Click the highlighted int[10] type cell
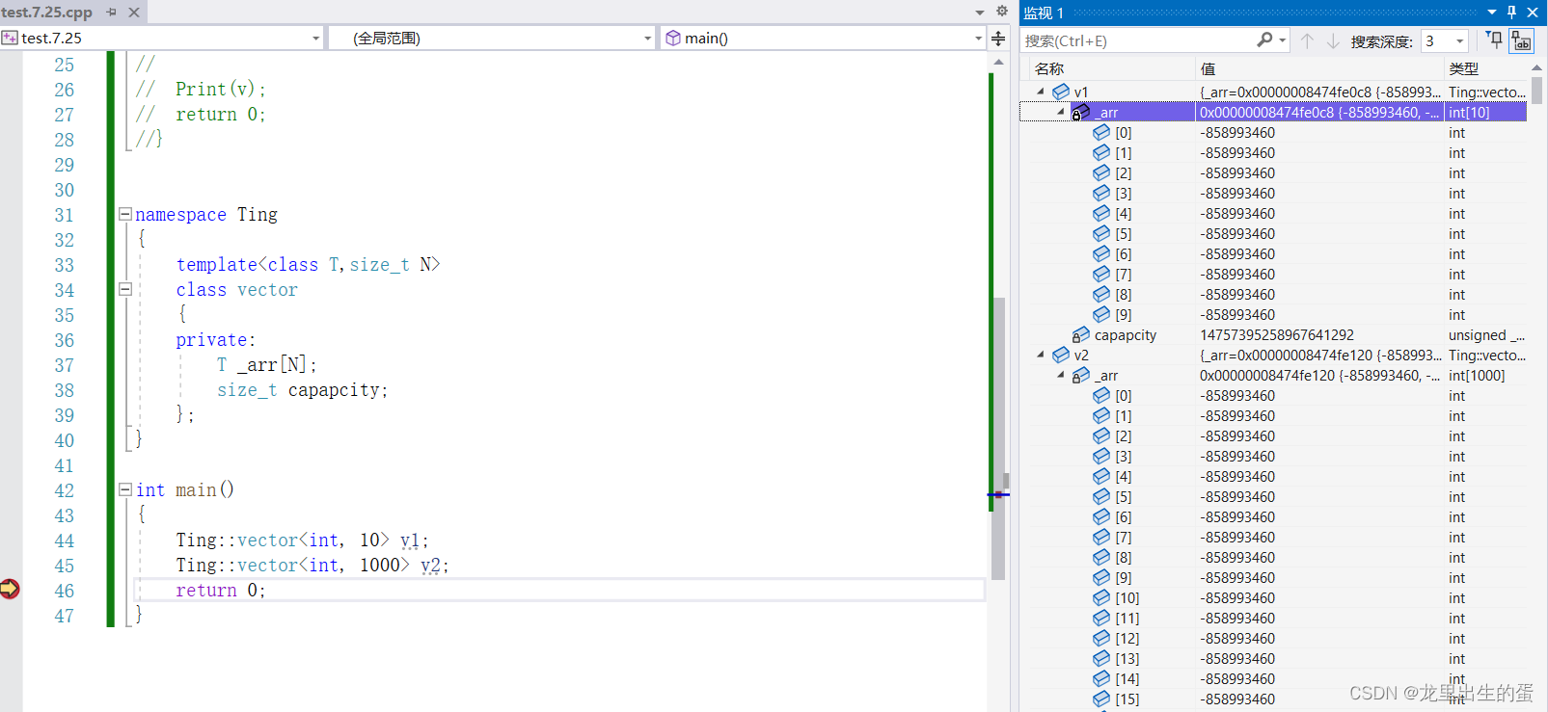The image size is (1548, 712). pyautogui.click(x=1485, y=113)
